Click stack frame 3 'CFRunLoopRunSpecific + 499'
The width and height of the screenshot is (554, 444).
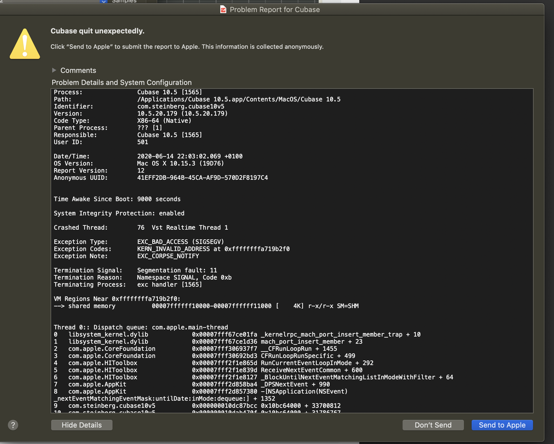[x=308, y=356]
